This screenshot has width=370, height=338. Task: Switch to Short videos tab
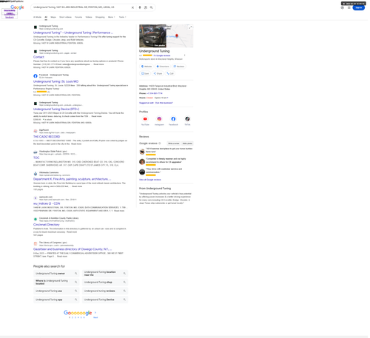pos(65,17)
